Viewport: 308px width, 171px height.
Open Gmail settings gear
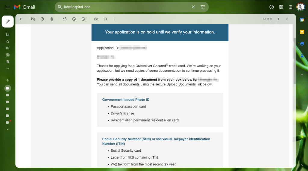click(281, 7)
